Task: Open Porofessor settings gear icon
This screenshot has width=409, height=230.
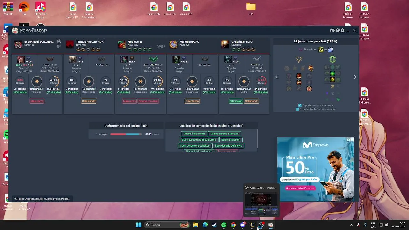Action: [x=343, y=30]
